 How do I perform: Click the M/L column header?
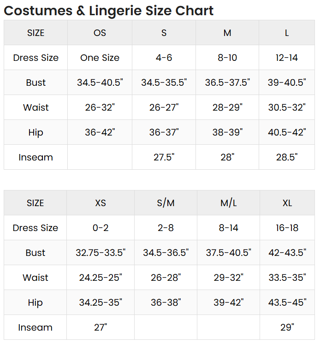228,203
